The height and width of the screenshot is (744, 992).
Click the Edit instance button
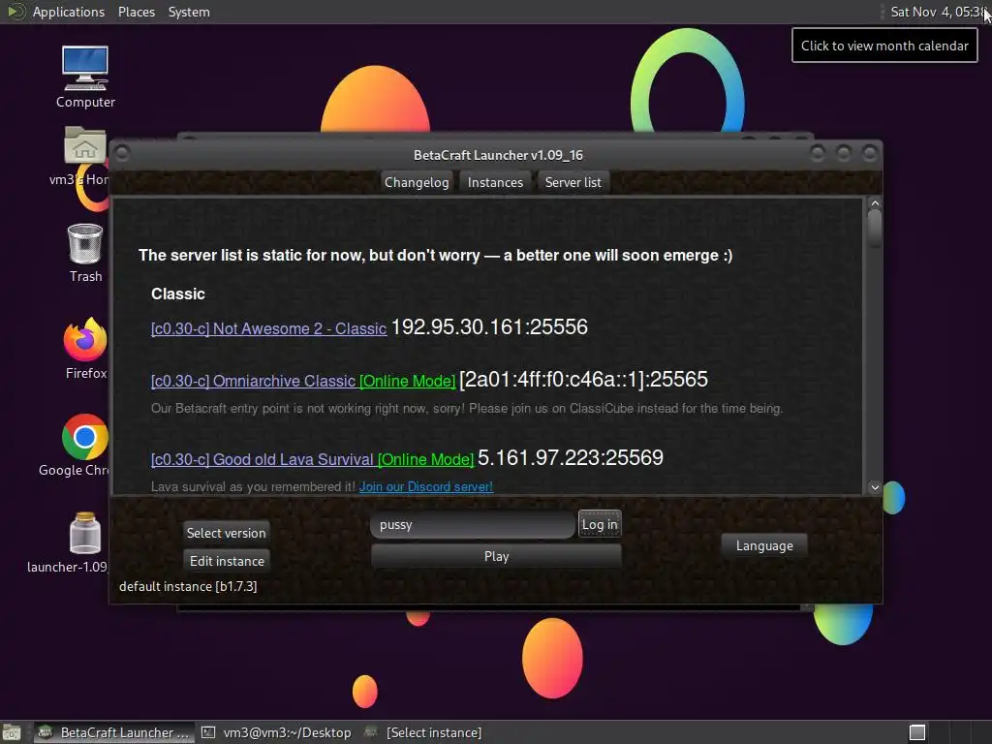(x=227, y=561)
